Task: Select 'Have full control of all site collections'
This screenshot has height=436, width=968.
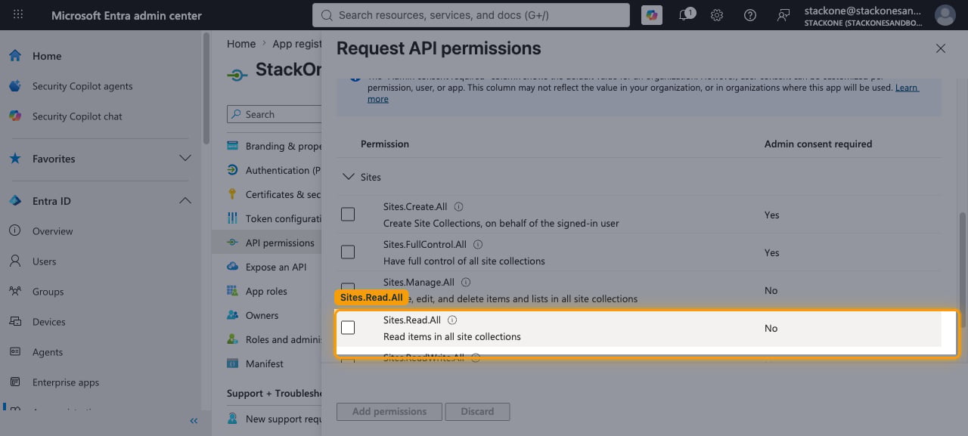Action: point(464,261)
